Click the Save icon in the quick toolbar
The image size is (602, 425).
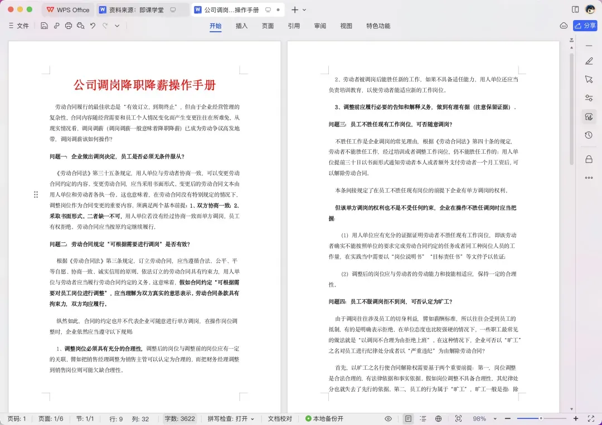pyautogui.click(x=44, y=26)
